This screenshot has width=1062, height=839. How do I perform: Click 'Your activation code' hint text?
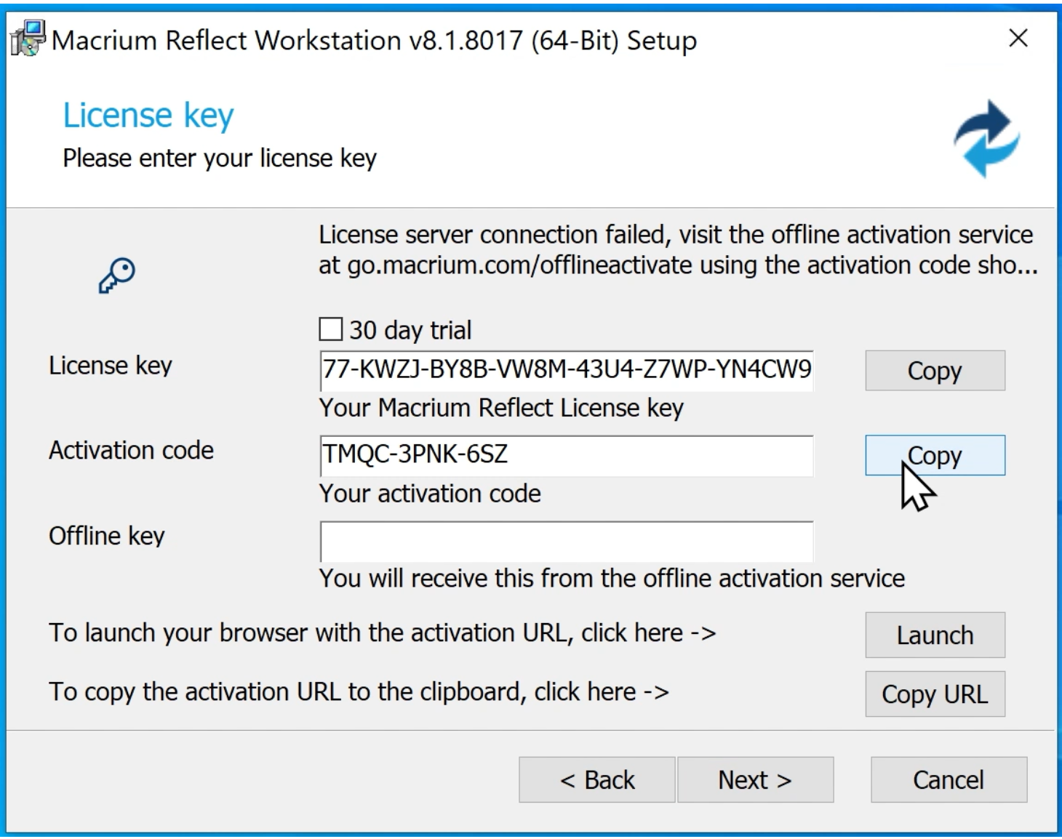pyautogui.click(x=430, y=494)
